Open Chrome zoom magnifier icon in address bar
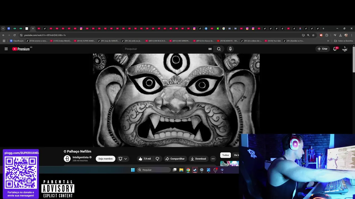 (308, 35)
